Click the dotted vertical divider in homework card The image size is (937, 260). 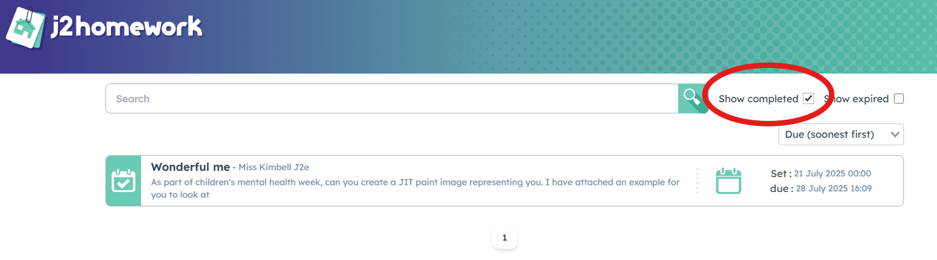click(697, 181)
